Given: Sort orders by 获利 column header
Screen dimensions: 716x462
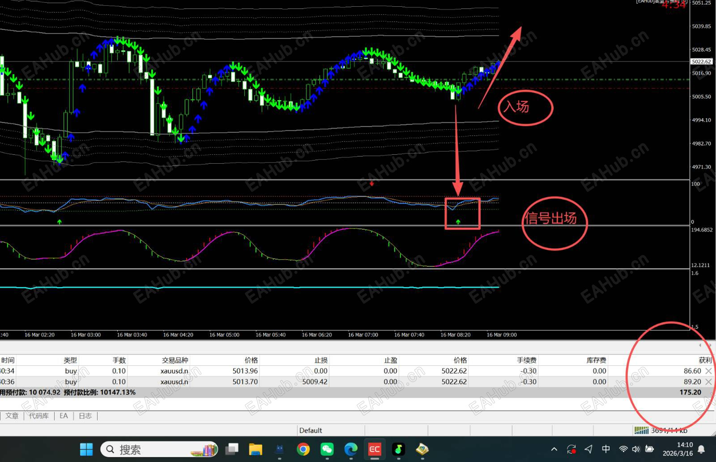Looking at the screenshot, I should (705, 360).
